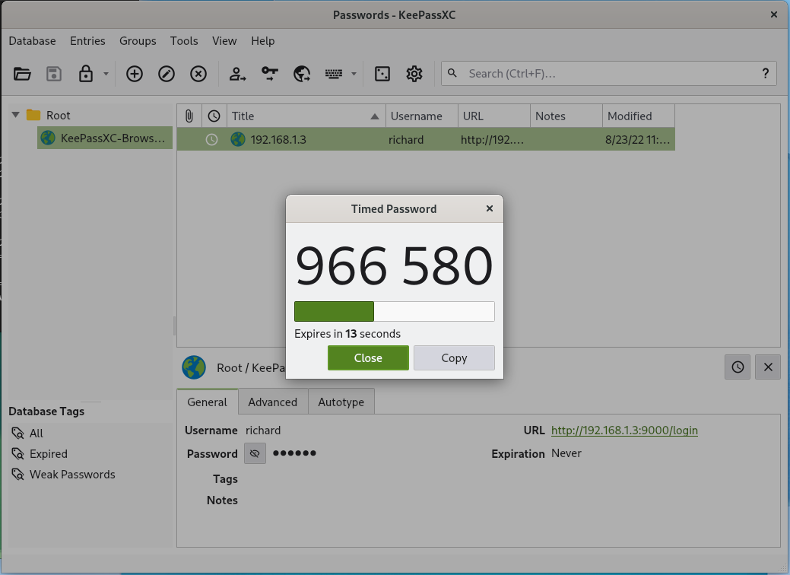Open password generator dice icon

click(x=382, y=74)
